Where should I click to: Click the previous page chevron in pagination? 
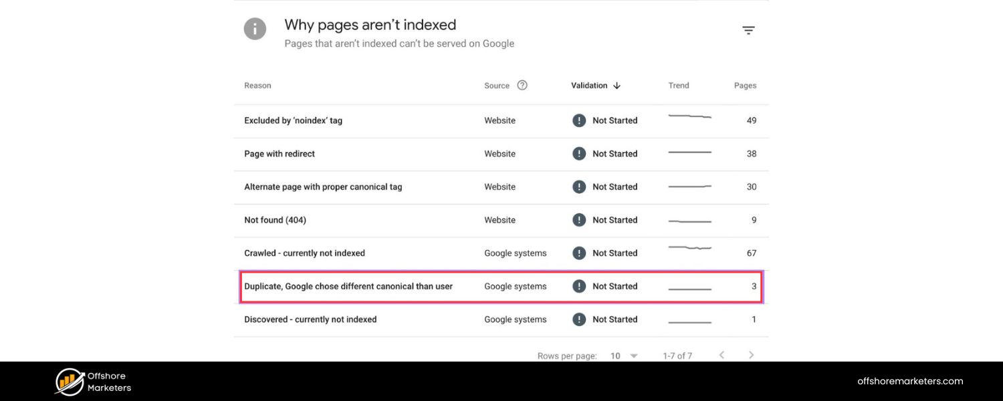(721, 355)
